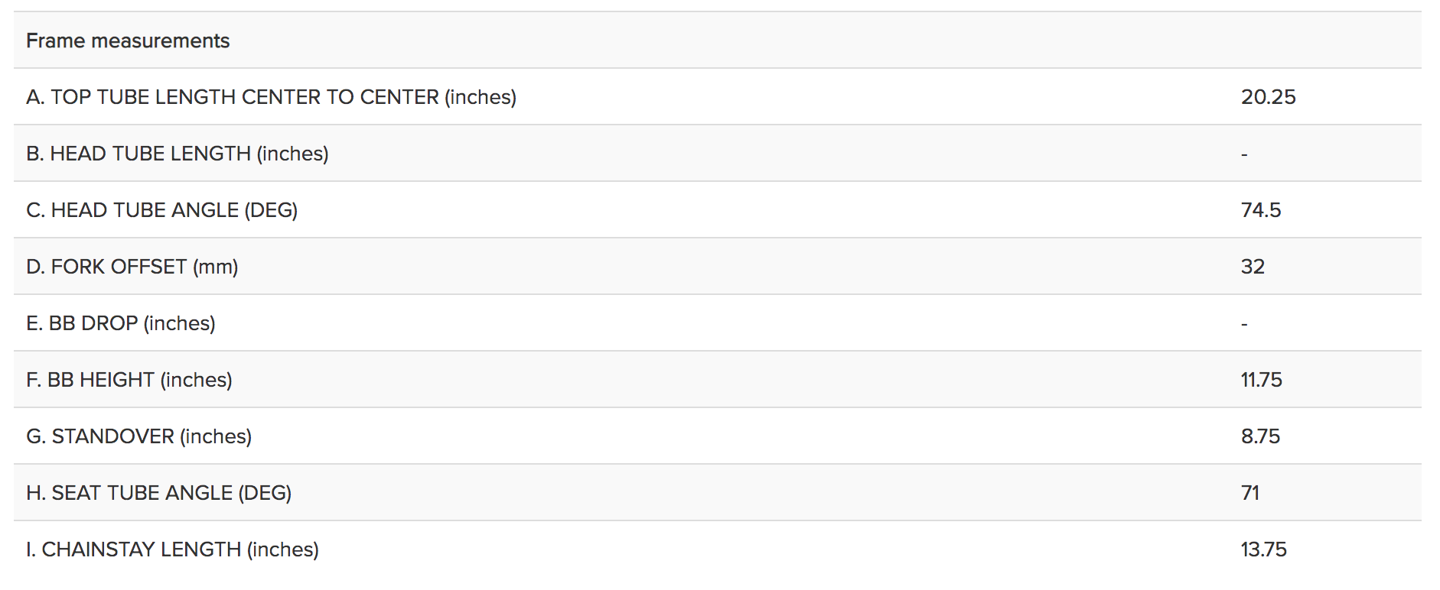Viewport: 1440px width, 590px height.
Task: Click the 11.75 BB height value
Action: [1261, 380]
